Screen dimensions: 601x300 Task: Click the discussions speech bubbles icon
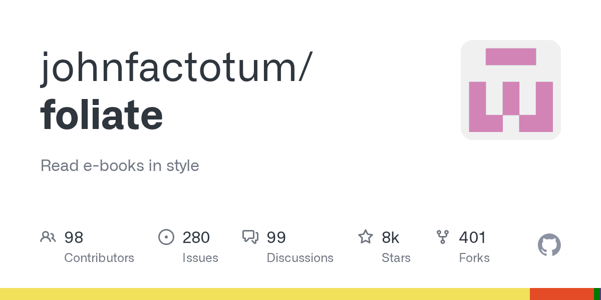tap(250, 237)
